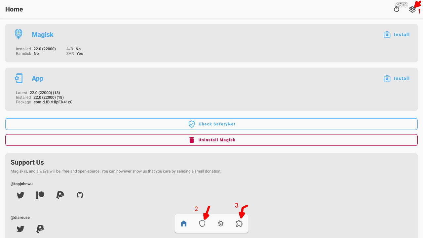Click the Home page title
The height and width of the screenshot is (238, 423).
point(14,9)
